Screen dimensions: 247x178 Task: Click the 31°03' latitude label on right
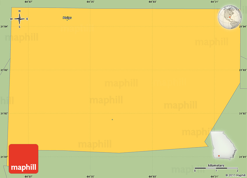[x=243, y=70]
